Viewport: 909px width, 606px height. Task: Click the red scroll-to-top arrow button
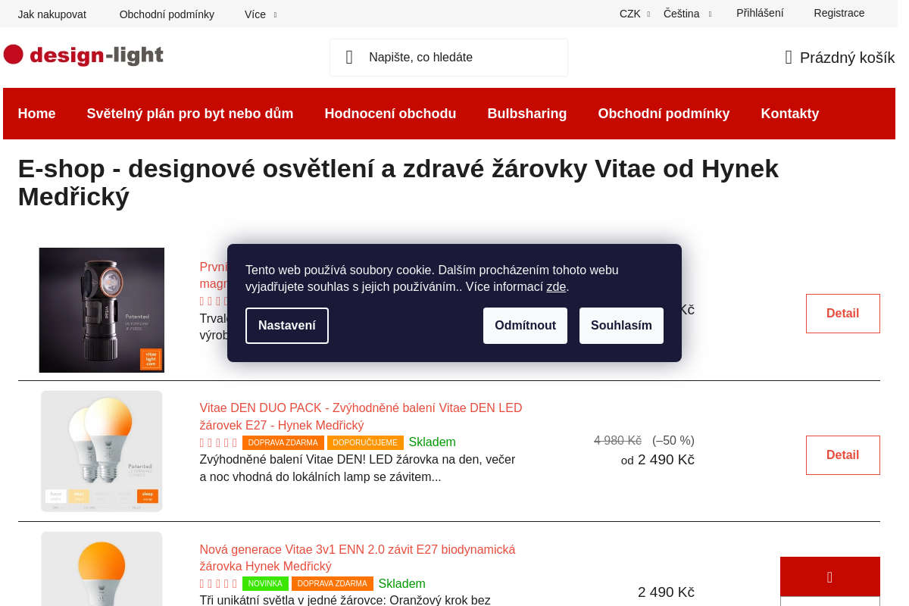[830, 577]
